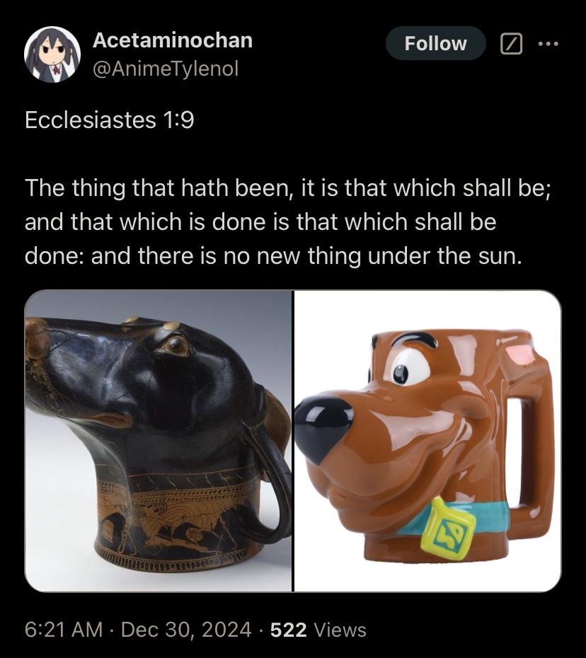Open Acetaminochan's profile avatar
The width and height of the screenshot is (586, 658).
coord(52,54)
